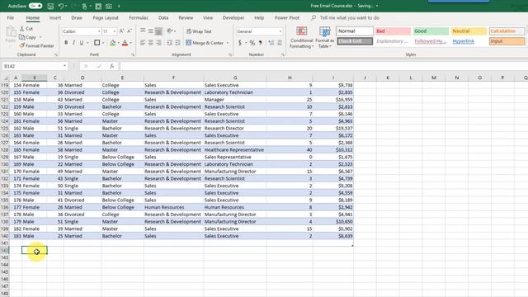
Task: Click the Comma Style icon
Action: [x=261, y=43]
